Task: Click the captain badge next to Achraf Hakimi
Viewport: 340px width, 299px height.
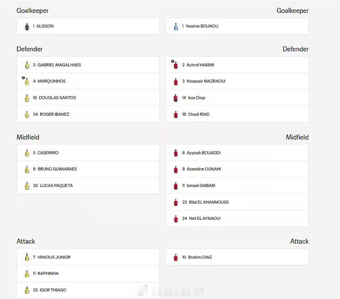Action: 172,61
